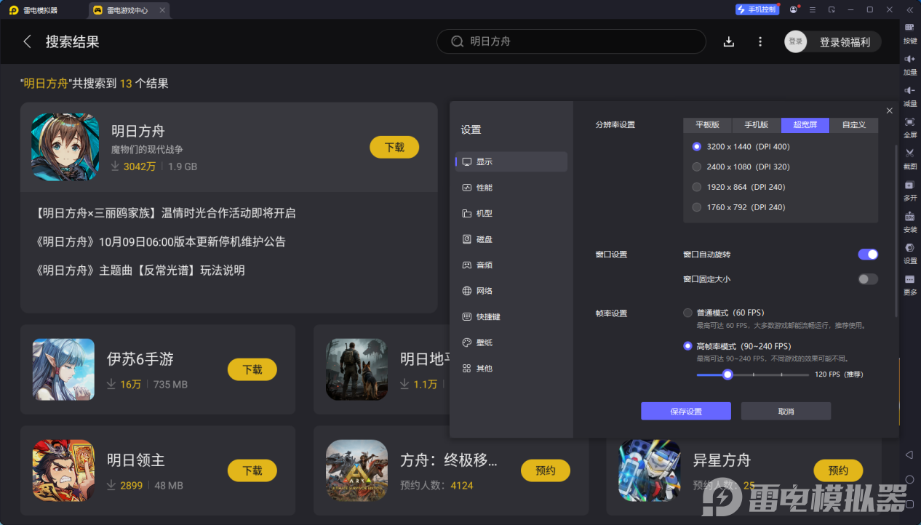The width and height of the screenshot is (921, 525).
Task: Open the 多开 multi-instance tool
Action: (909, 190)
